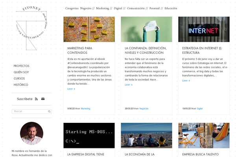Open the Starting MS-DOS thumbnail
Viewport: 236px width, 157px height.
[x=89, y=135]
